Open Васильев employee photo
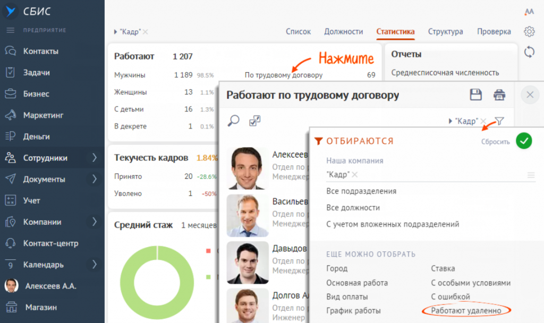 pyautogui.click(x=248, y=215)
